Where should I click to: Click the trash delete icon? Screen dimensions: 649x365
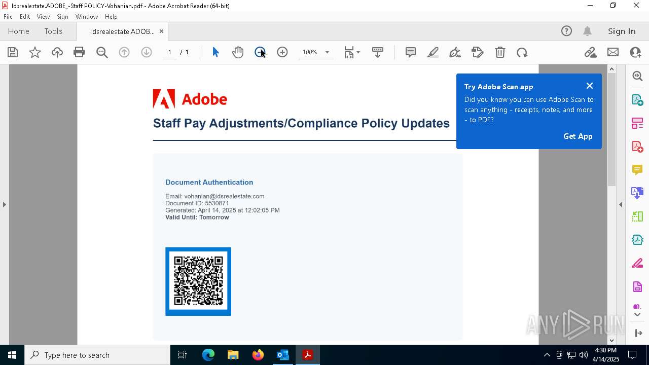point(500,52)
